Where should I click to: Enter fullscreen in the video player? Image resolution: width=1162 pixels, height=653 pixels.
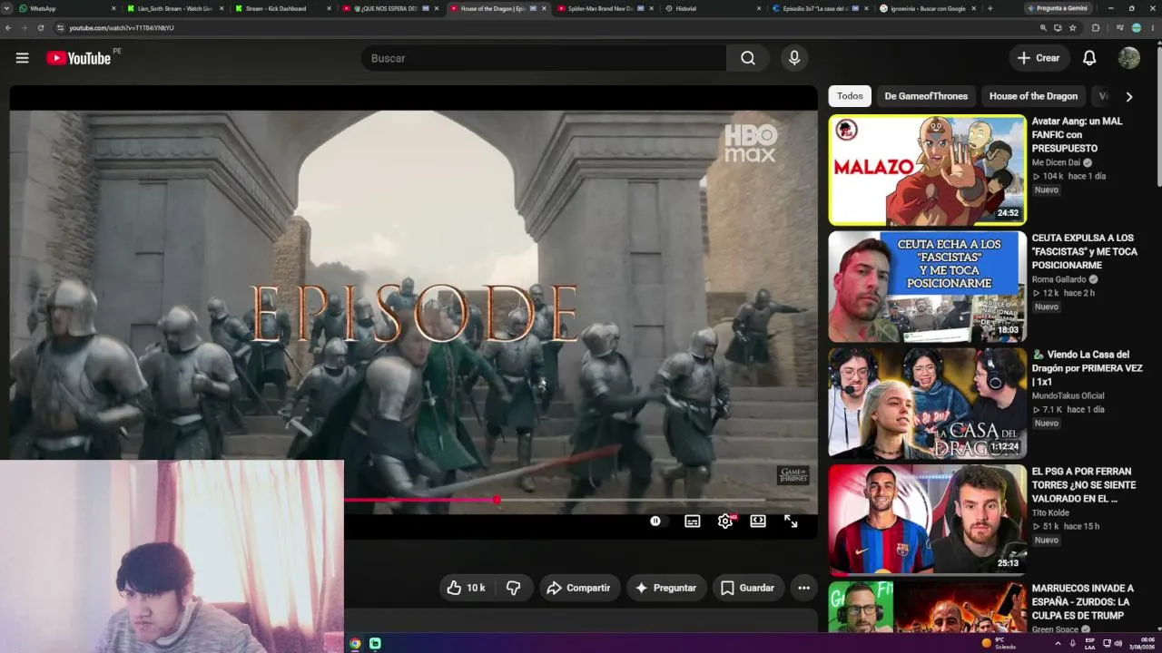click(791, 521)
